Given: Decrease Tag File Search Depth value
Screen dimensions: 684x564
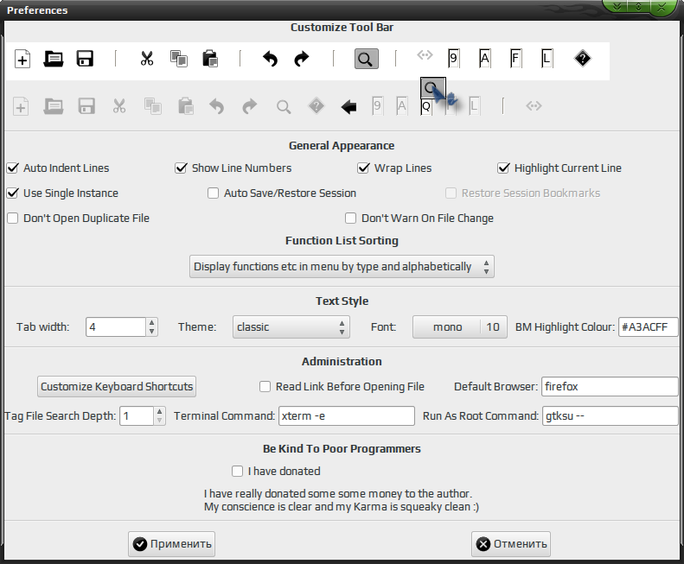Looking at the screenshot, I should (160, 420).
